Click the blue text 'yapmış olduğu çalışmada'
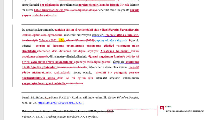The image size is (213, 120). [x=111, y=40]
